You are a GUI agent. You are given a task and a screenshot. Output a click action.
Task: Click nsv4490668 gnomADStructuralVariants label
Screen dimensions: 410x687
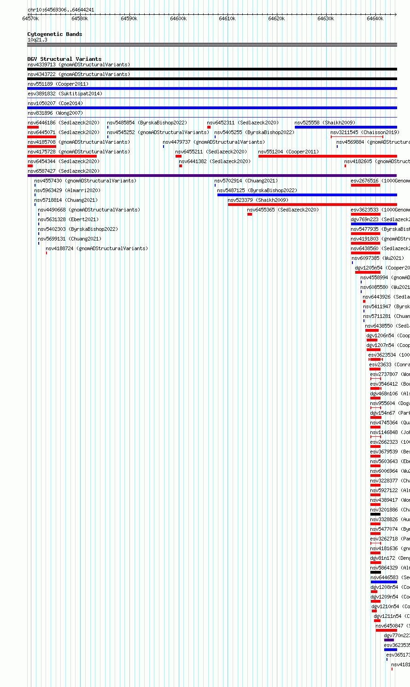click(x=89, y=210)
